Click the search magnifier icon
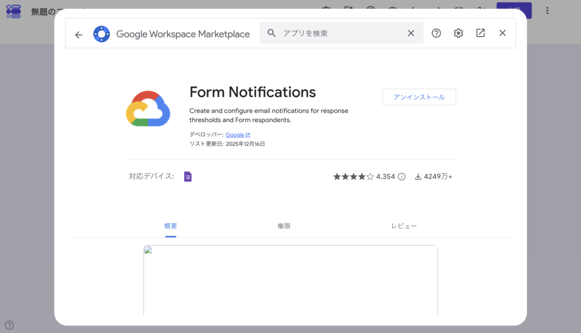 point(271,33)
